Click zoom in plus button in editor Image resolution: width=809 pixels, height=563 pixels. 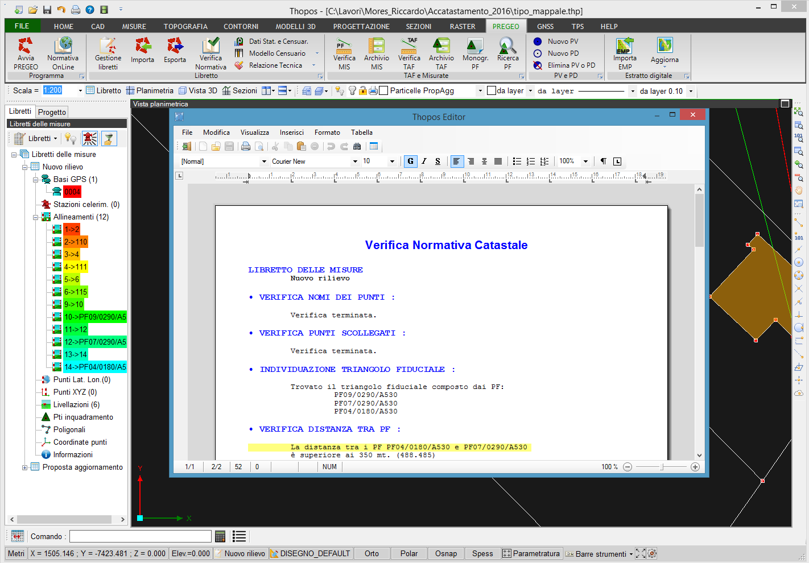pos(695,467)
